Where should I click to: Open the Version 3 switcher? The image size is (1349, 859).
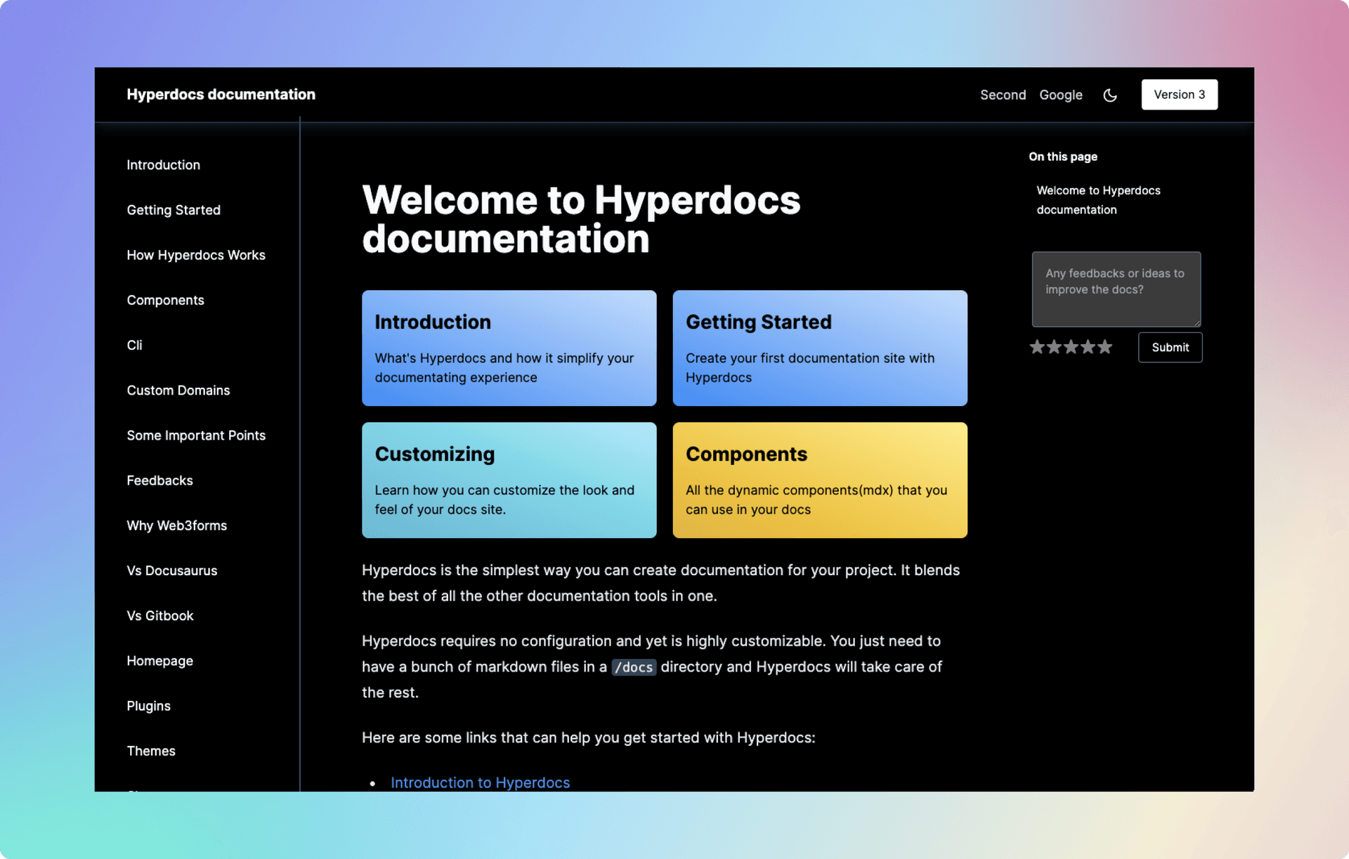pos(1179,94)
